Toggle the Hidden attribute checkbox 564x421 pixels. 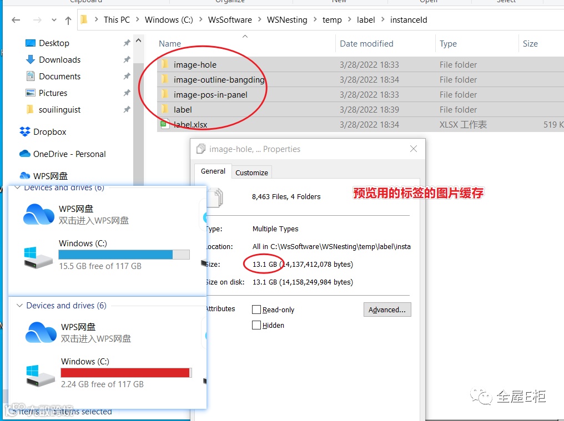click(256, 325)
